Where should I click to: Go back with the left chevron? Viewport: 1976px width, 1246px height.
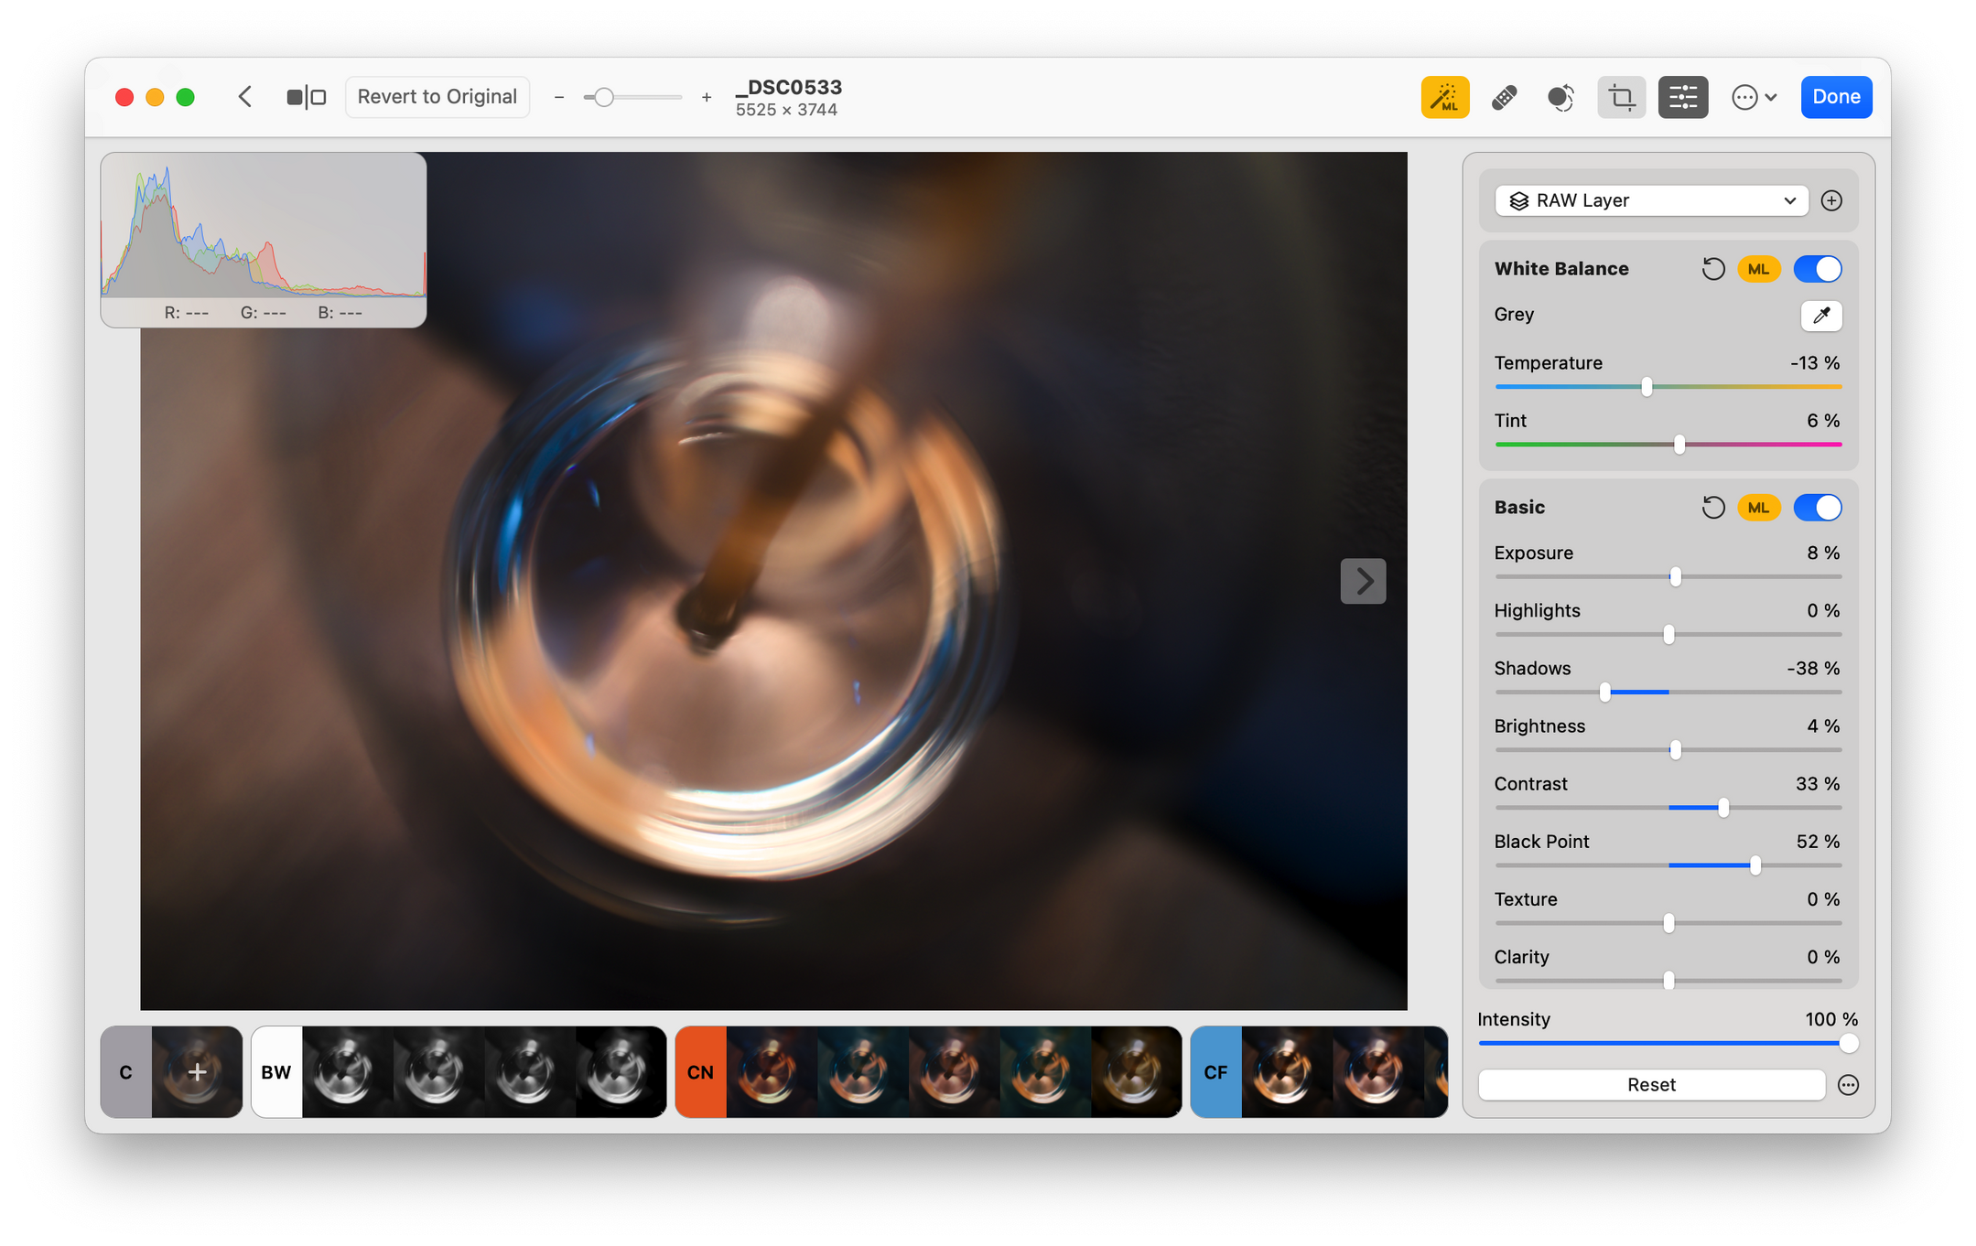(x=244, y=97)
